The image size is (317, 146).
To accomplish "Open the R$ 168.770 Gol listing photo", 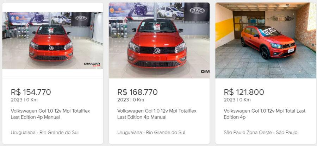I will (159, 40).
